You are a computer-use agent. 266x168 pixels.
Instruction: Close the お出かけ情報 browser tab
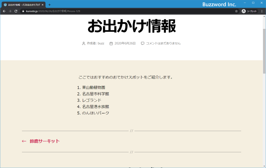pos(43,5)
